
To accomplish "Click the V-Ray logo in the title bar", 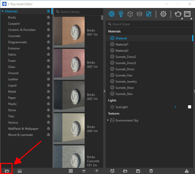I will pyautogui.click(x=4, y=4).
